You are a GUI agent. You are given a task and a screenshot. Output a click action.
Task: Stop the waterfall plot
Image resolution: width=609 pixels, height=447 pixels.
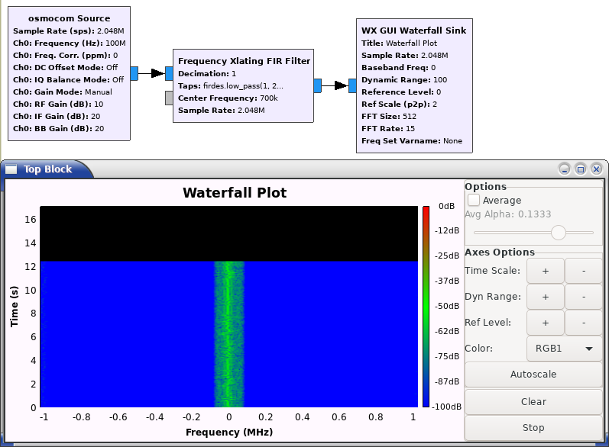(x=533, y=428)
